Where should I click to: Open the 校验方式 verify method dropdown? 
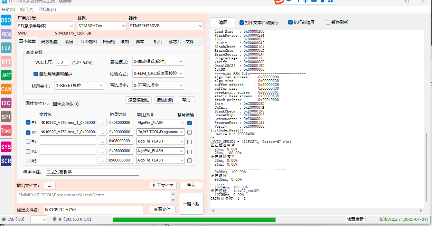point(158,73)
